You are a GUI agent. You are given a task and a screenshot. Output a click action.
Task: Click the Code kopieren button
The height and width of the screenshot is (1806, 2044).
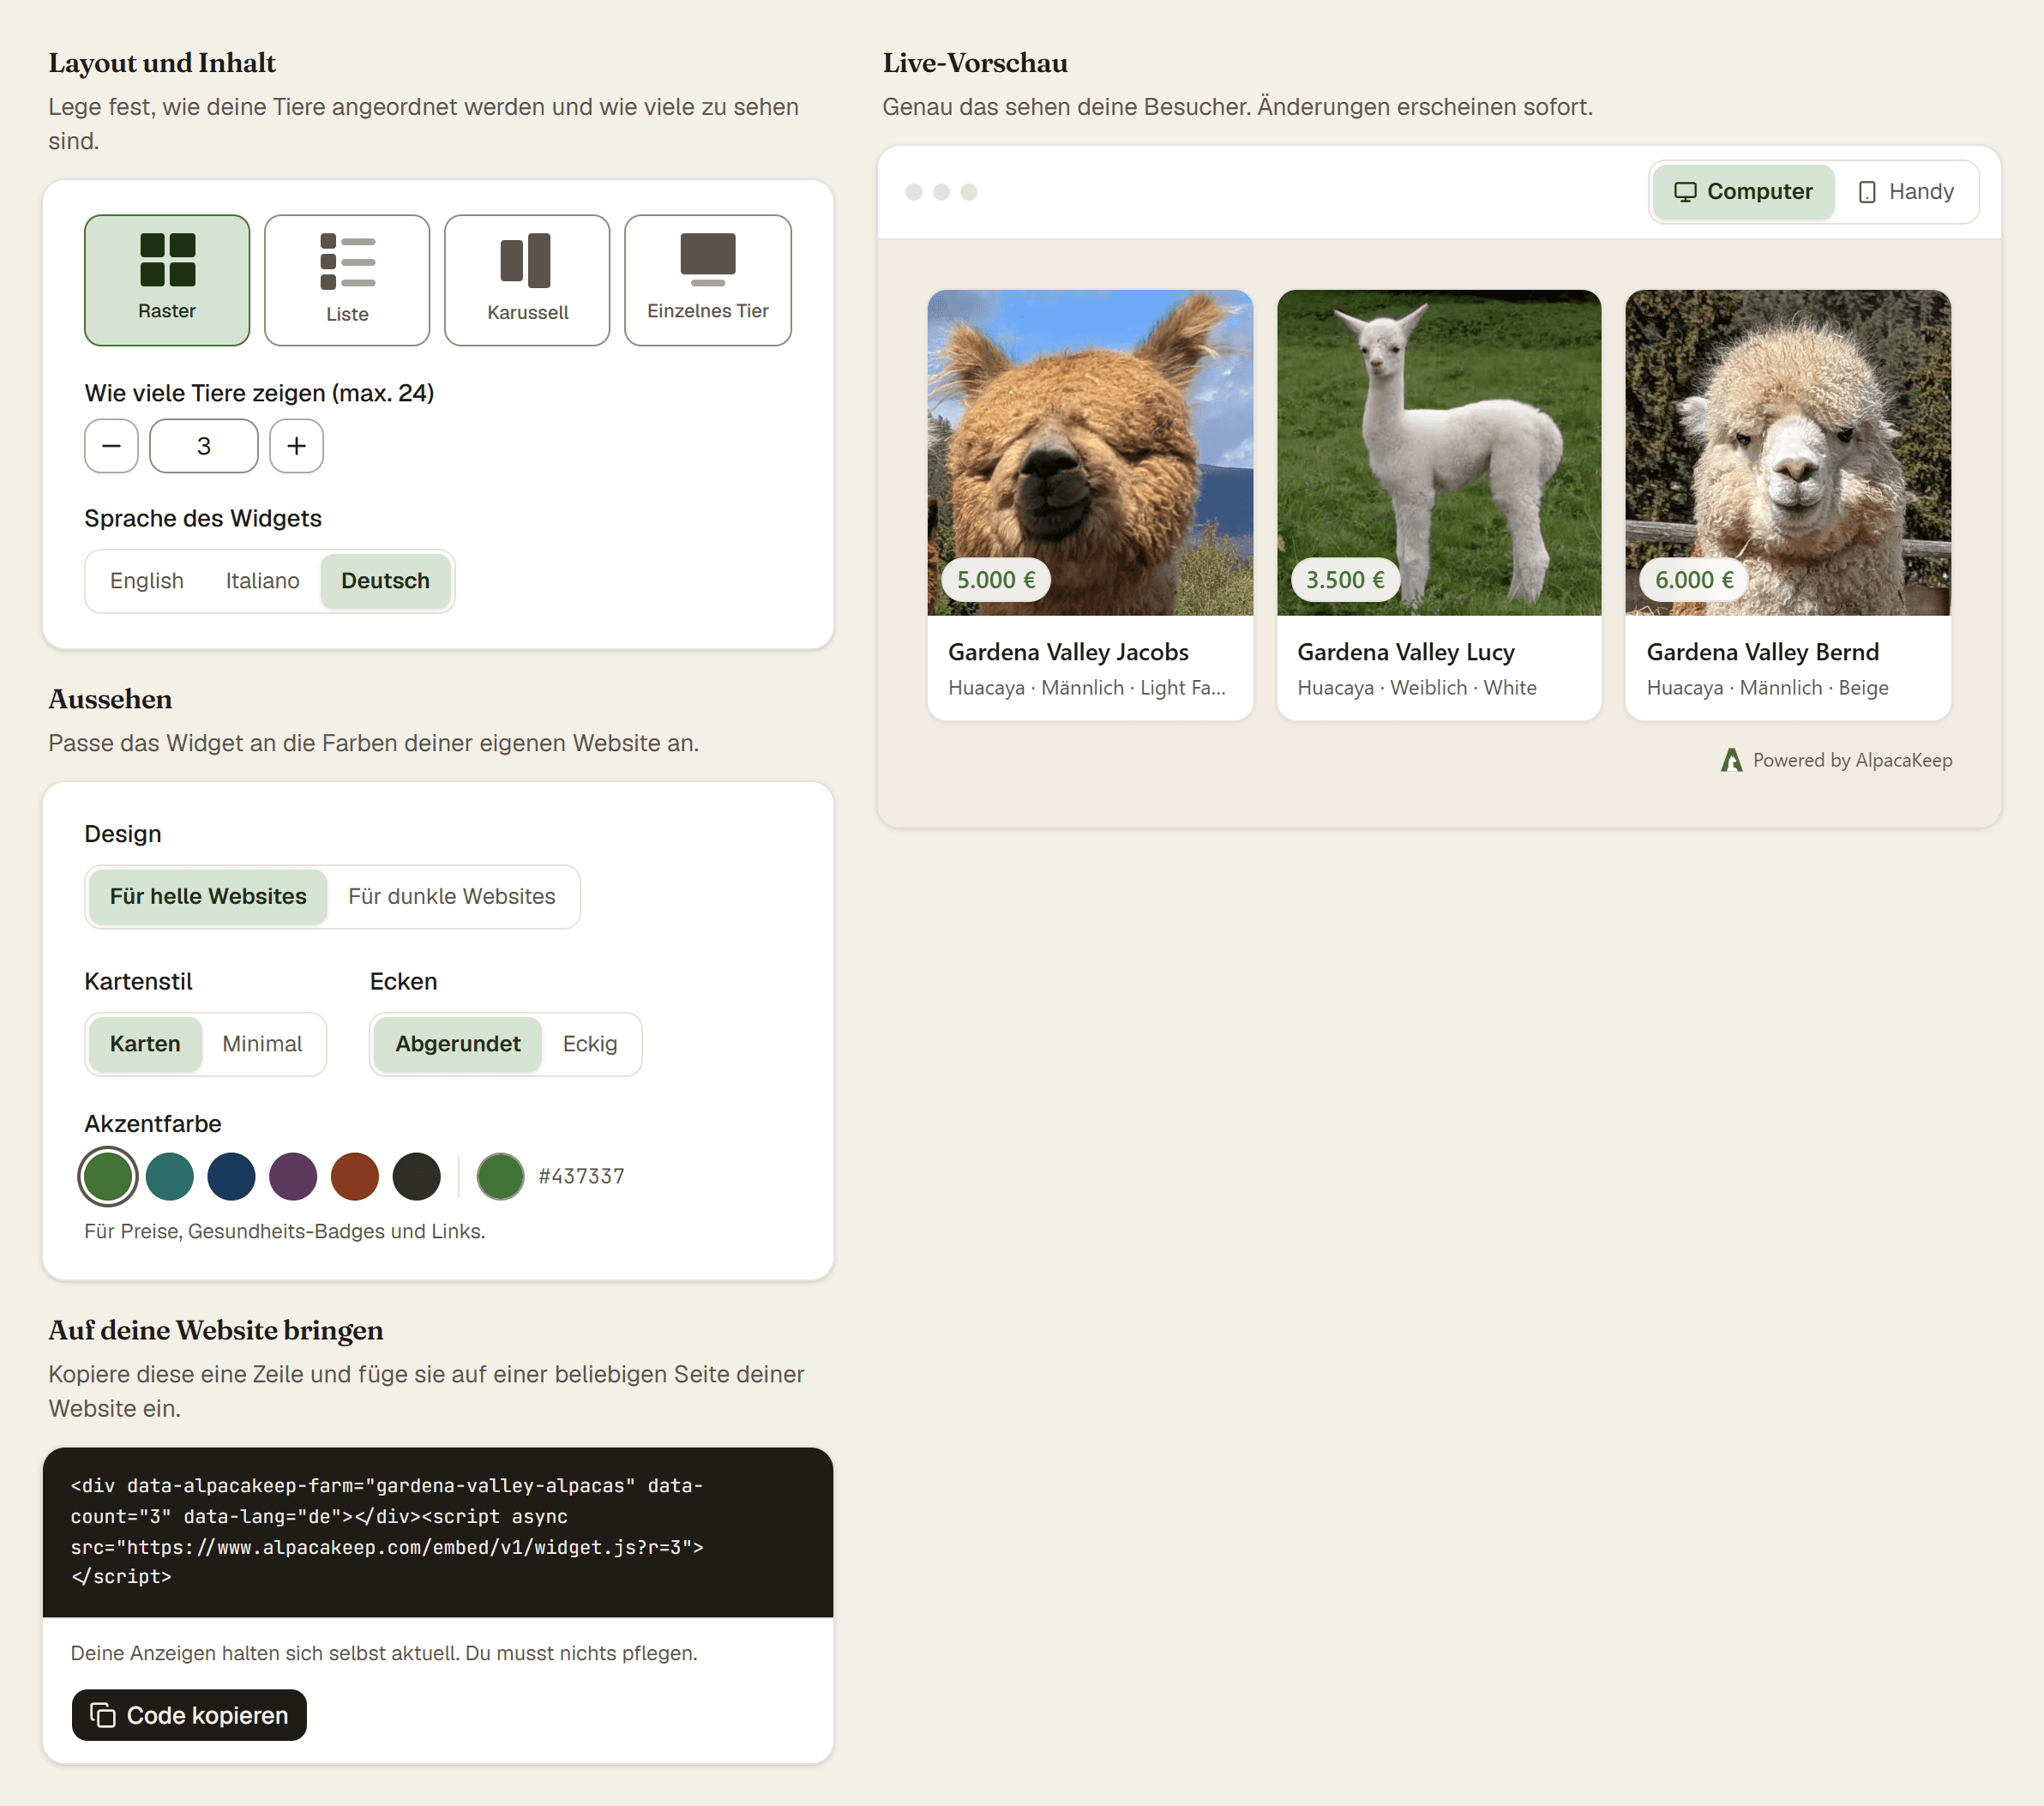[x=189, y=1715]
